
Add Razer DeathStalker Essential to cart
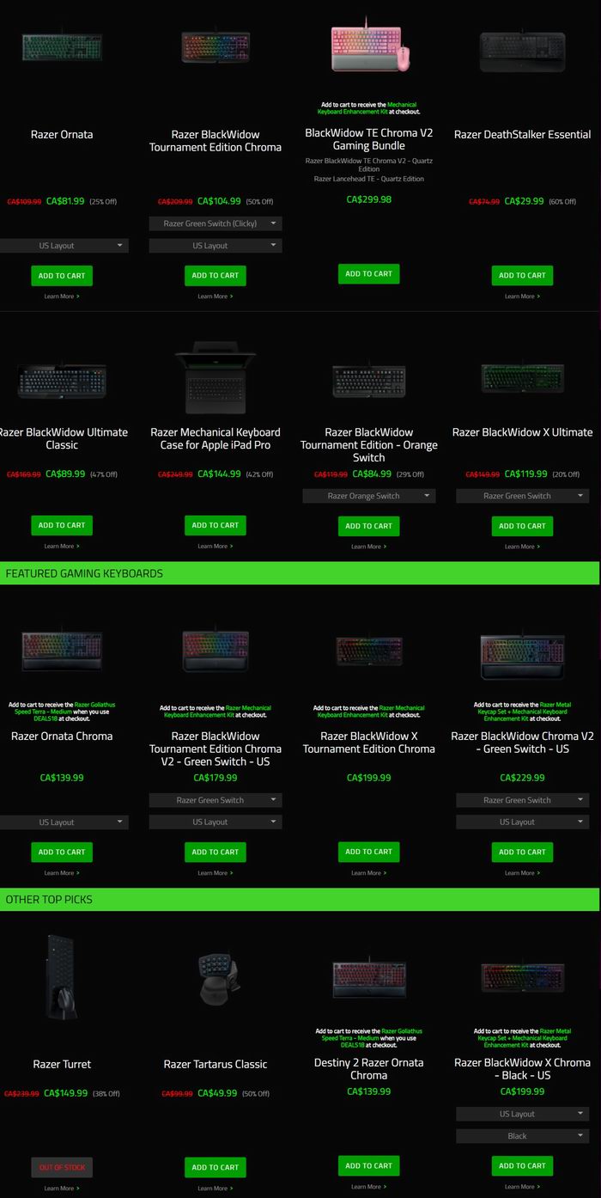(x=522, y=276)
